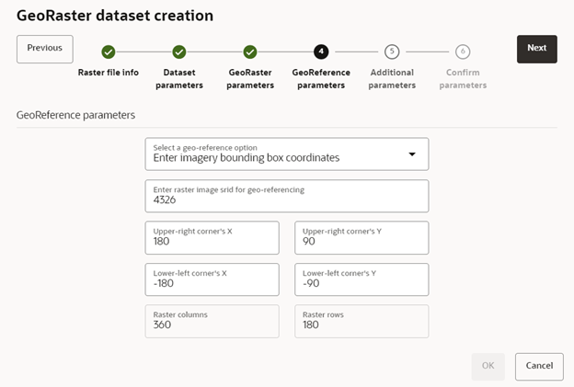Select the GeoRaster parameters step checkmark
This screenshot has width=574, height=387.
click(250, 52)
